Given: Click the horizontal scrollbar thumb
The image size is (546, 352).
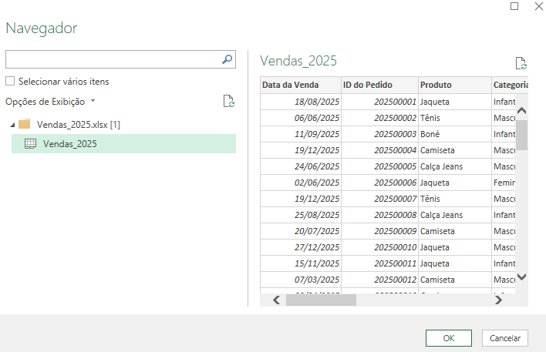Looking at the screenshot, I should coord(321,300).
